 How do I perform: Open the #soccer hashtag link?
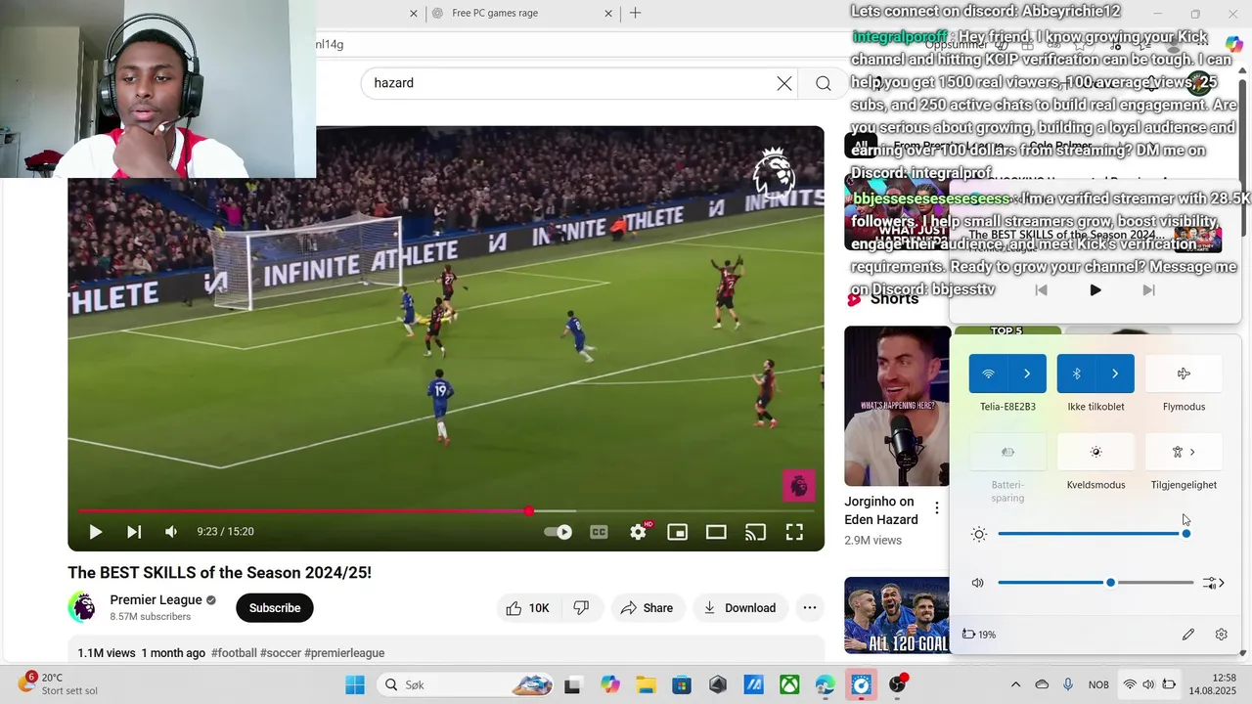[281, 653]
